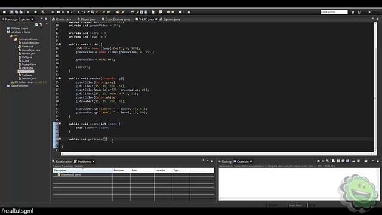
Task: Switch to the Spawn.java editor tab
Action: pos(170,19)
